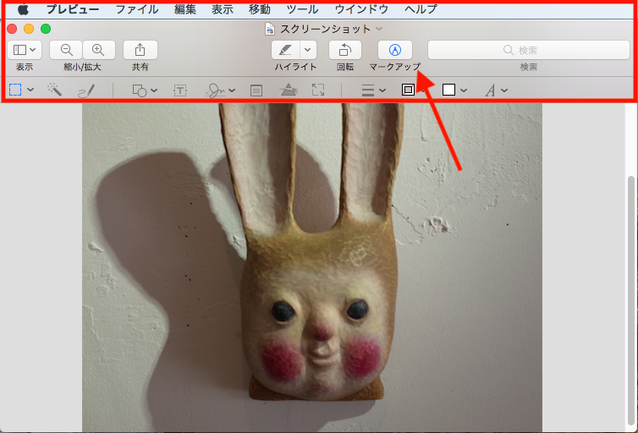Open the ファイル menu

point(136,9)
